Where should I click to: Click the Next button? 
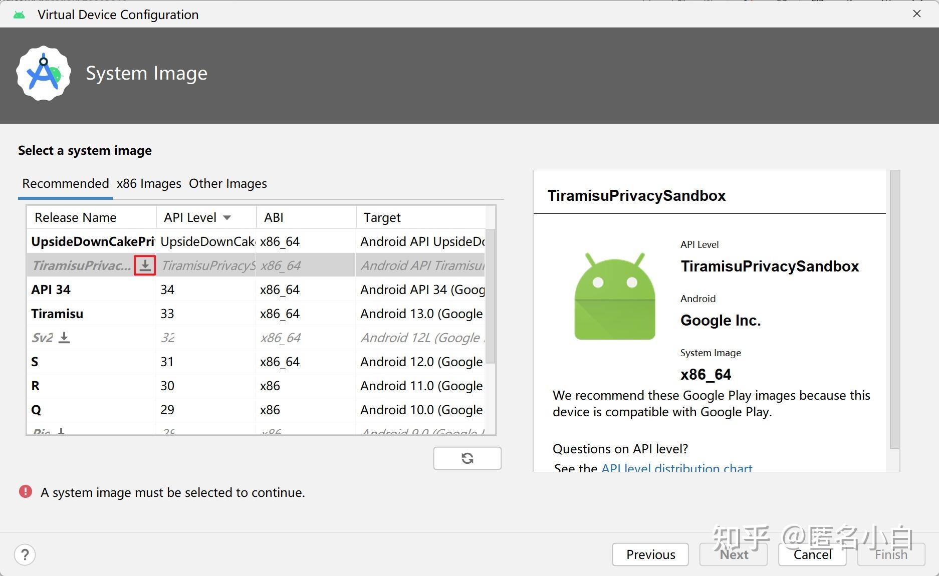(734, 554)
